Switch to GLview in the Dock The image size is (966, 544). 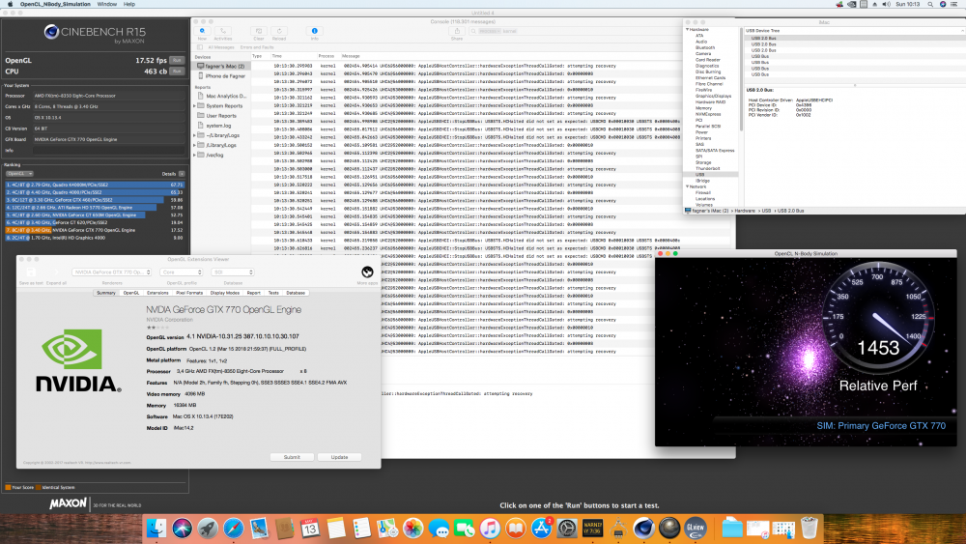point(695,528)
